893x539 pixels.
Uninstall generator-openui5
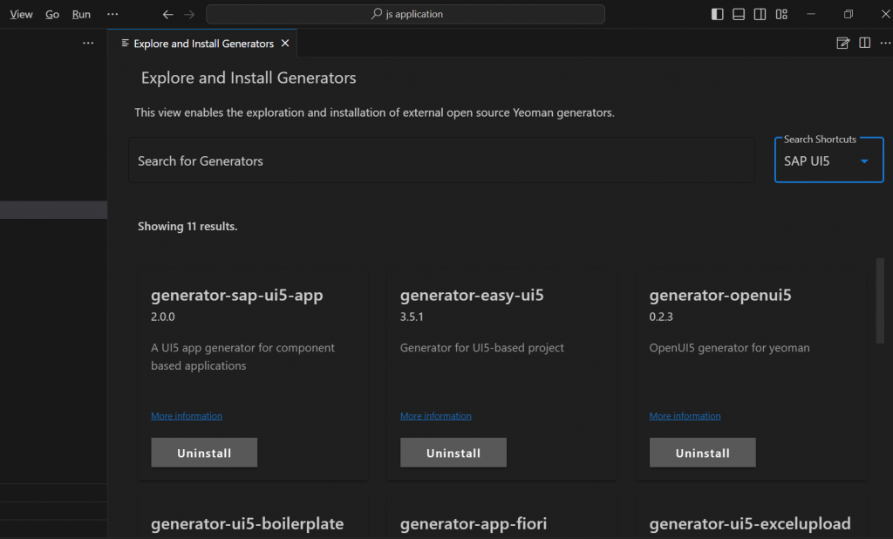pos(702,453)
